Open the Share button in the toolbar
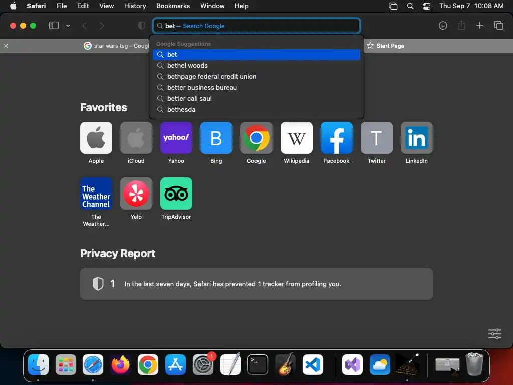The height and width of the screenshot is (385, 513). click(x=461, y=25)
